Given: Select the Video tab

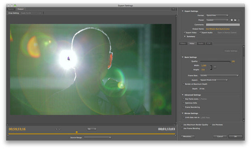Looking at the screenshot, I should (x=192, y=43).
